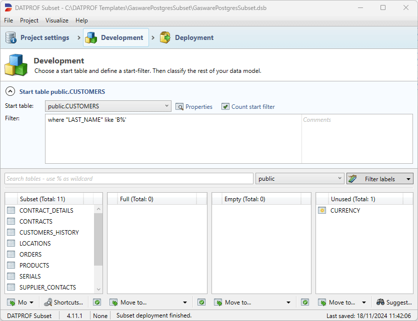Screen dimensions: 418x321
Task: Click check icon below the Unused list
Action: tap(305, 303)
